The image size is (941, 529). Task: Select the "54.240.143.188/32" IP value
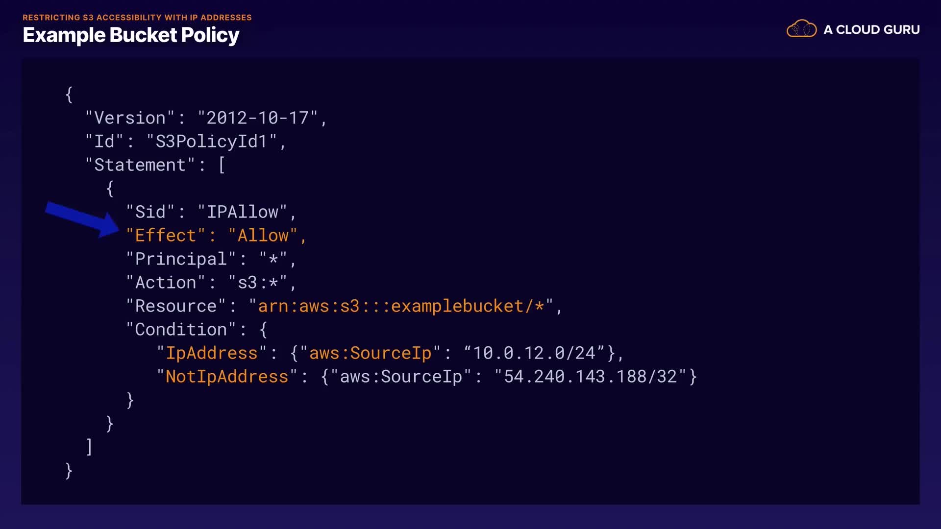coord(590,377)
